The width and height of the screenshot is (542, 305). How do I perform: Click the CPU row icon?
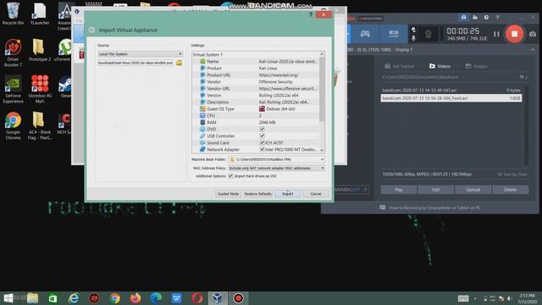pos(202,115)
